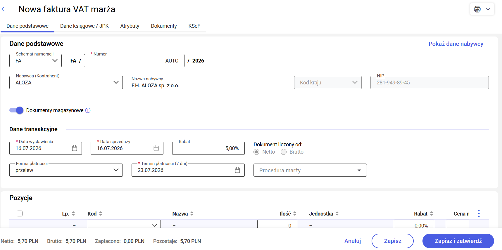502x250 pixels.
Task: Tick the select-all positions checkbox
Action: point(20,213)
